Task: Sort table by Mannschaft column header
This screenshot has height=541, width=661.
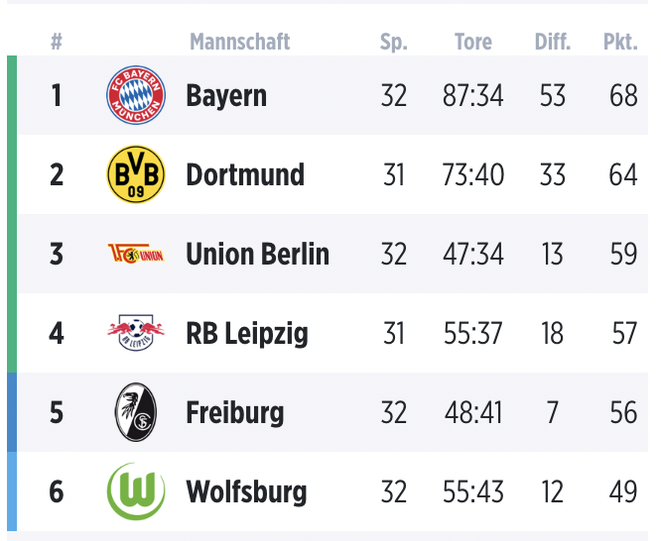Action: [240, 42]
